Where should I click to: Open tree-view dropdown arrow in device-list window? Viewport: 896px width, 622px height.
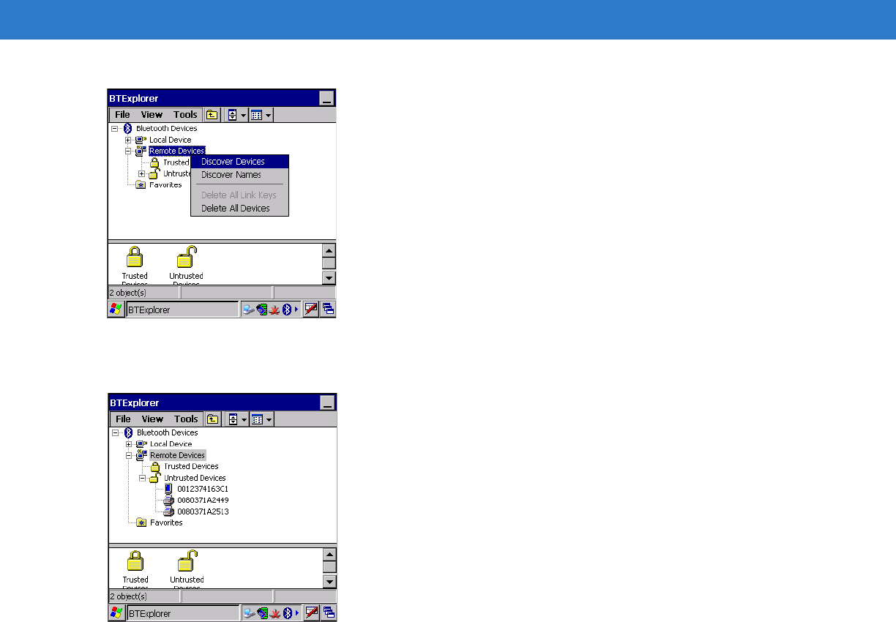[x=244, y=419]
